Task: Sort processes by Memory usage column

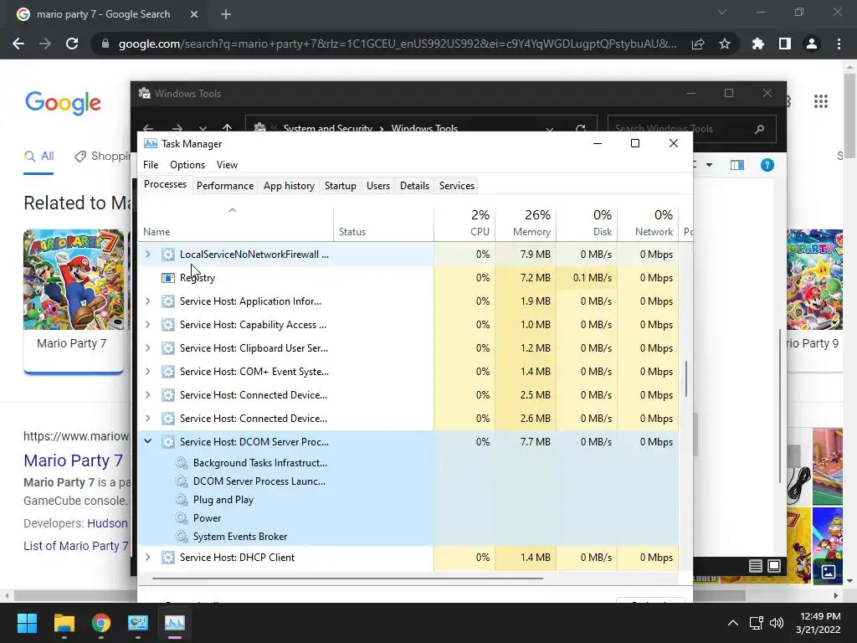Action: 526,224
